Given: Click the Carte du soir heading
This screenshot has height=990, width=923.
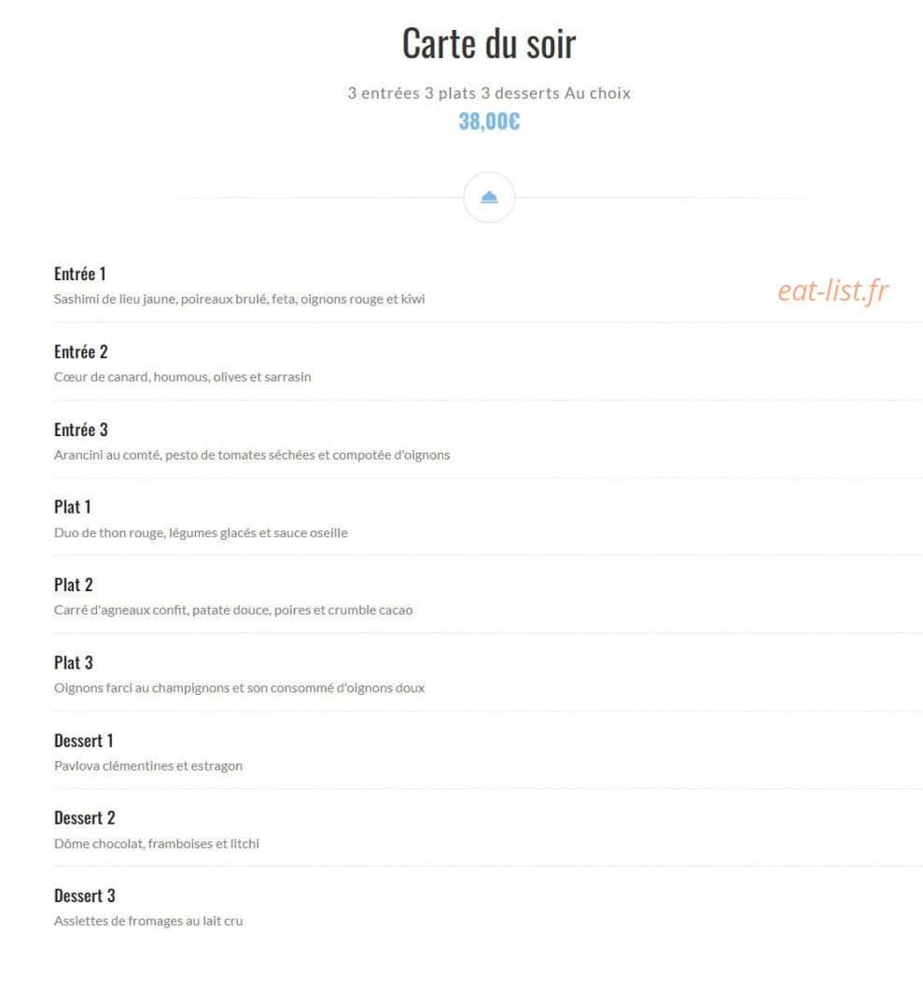Looking at the screenshot, I should click(x=489, y=44).
